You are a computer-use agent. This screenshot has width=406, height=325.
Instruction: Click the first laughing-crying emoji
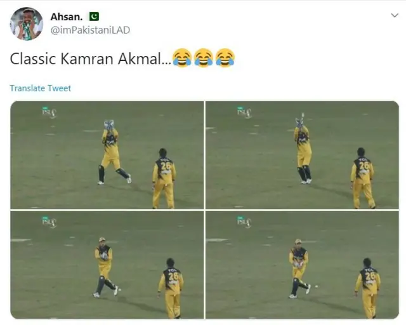click(182, 58)
